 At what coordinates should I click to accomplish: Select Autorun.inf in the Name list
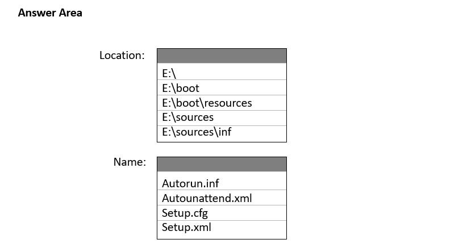222,183
